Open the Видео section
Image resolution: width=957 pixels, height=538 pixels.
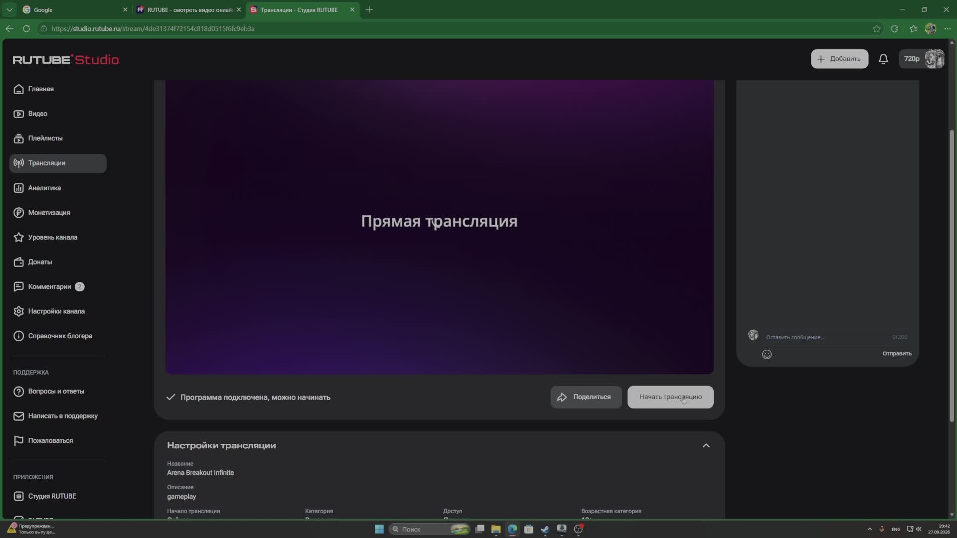coord(58,114)
